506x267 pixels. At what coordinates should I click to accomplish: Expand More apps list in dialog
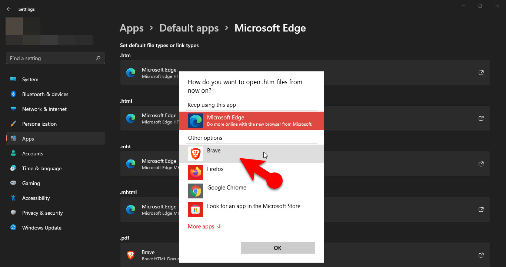tap(205, 227)
